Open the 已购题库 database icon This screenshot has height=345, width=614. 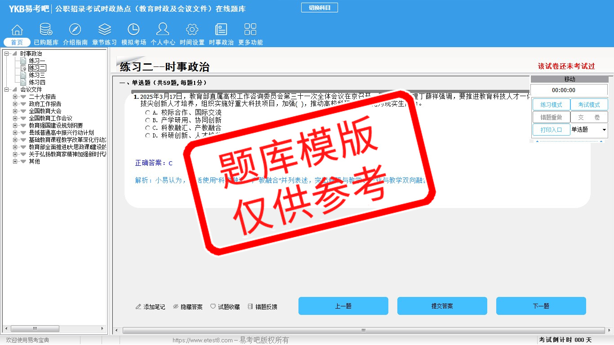(46, 30)
